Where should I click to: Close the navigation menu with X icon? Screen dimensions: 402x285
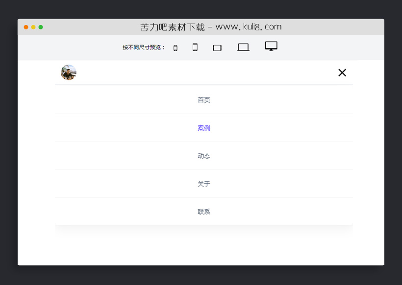[x=342, y=72]
